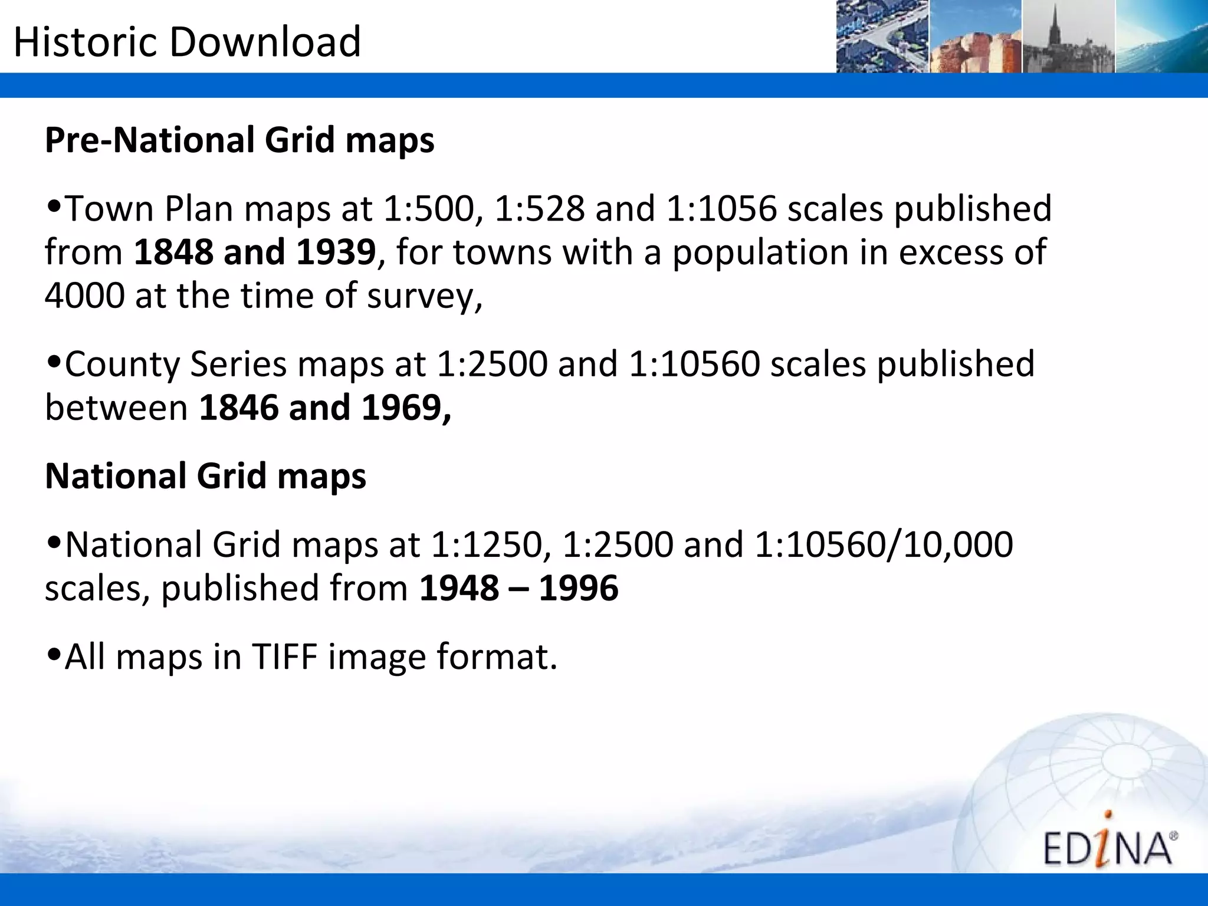
Task: Click the red rock photo thumbnail in header
Action: click(976, 37)
